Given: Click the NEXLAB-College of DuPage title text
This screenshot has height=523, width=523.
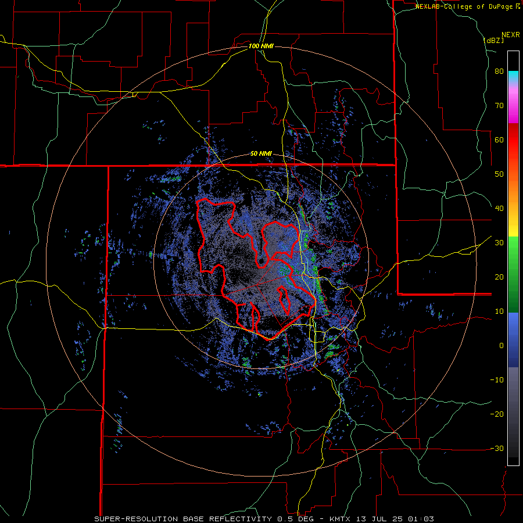Looking at the screenshot, I should [465, 6].
